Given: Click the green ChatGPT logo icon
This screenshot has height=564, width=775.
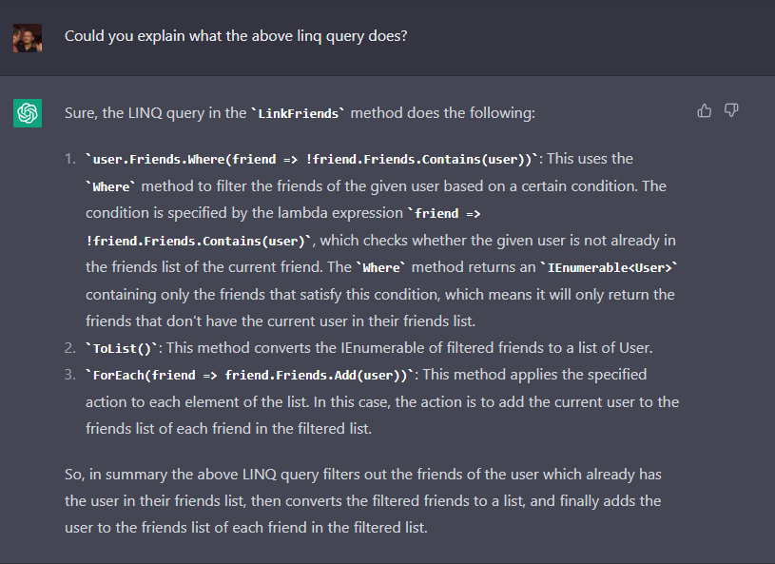Looking at the screenshot, I should pos(28,113).
